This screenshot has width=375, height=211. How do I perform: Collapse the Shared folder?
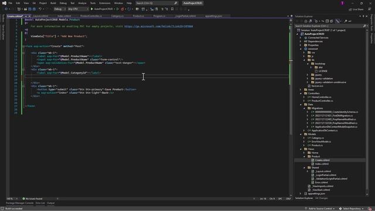tap(305, 168)
